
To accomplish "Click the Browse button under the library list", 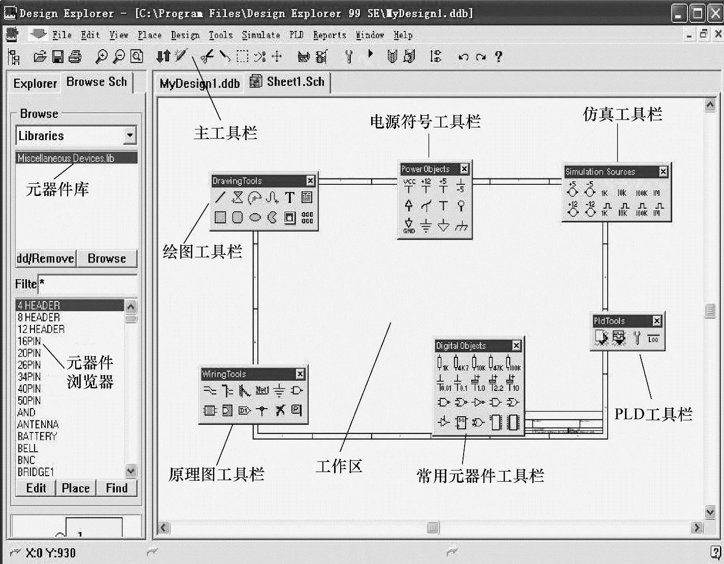I will click(x=107, y=258).
